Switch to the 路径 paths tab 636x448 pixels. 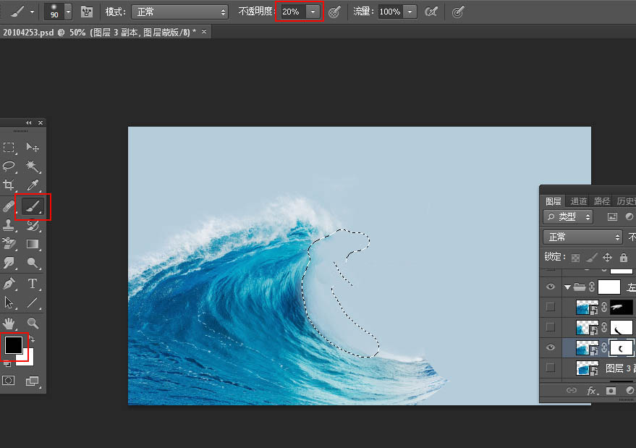(602, 201)
